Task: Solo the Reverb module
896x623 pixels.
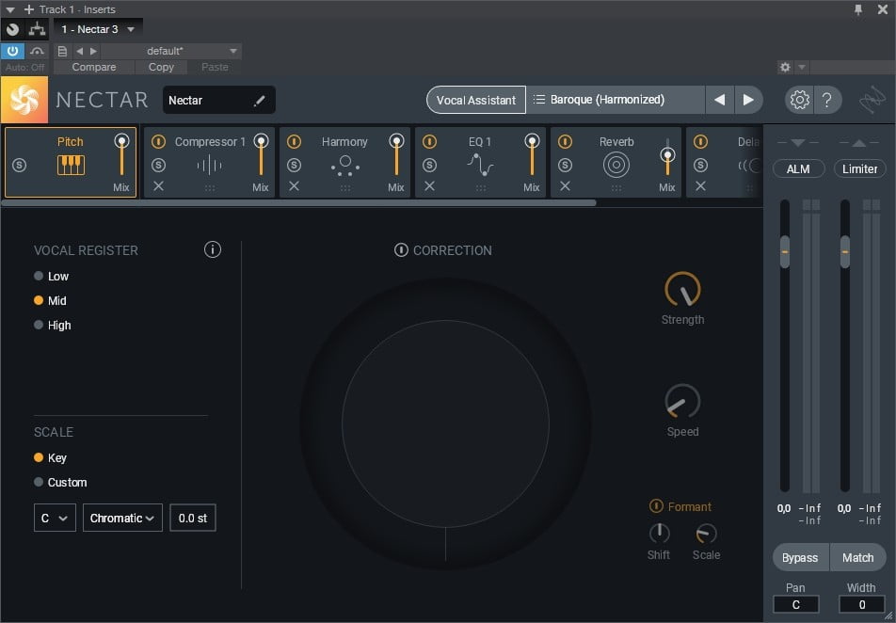Action: (x=565, y=166)
